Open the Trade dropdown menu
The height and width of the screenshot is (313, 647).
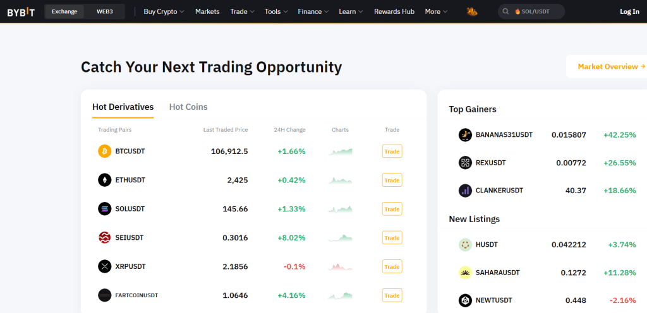coord(243,11)
